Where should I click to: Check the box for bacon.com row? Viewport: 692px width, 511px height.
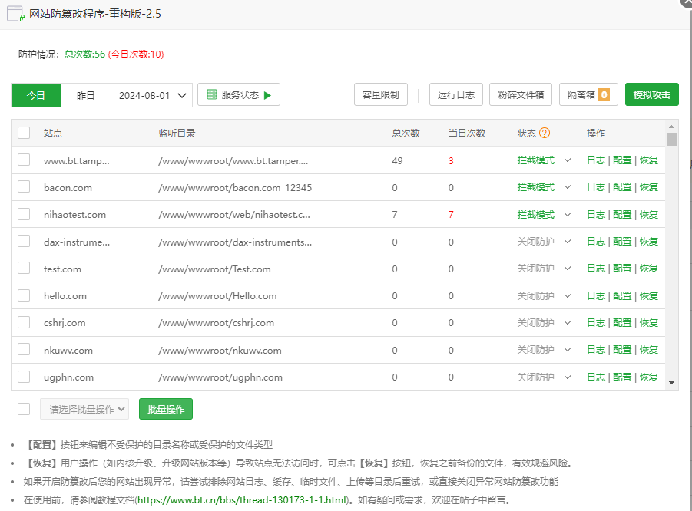pos(24,187)
